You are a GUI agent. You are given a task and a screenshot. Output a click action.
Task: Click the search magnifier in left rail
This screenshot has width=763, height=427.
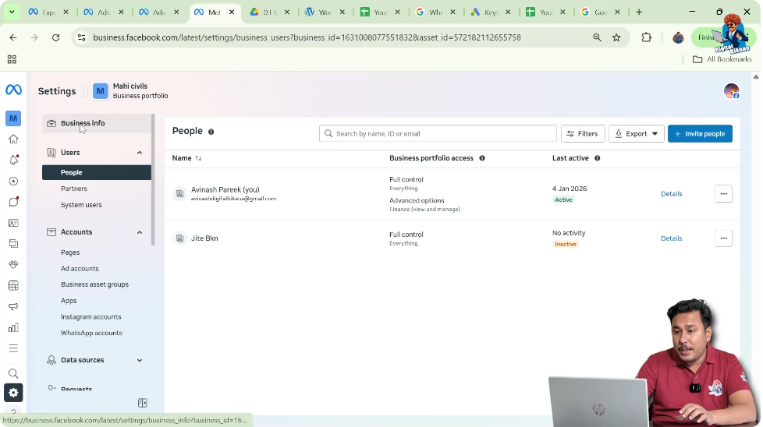[13, 373]
